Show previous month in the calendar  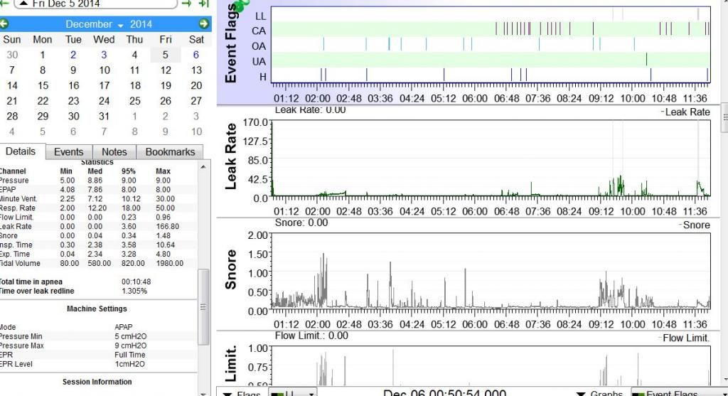4,23
